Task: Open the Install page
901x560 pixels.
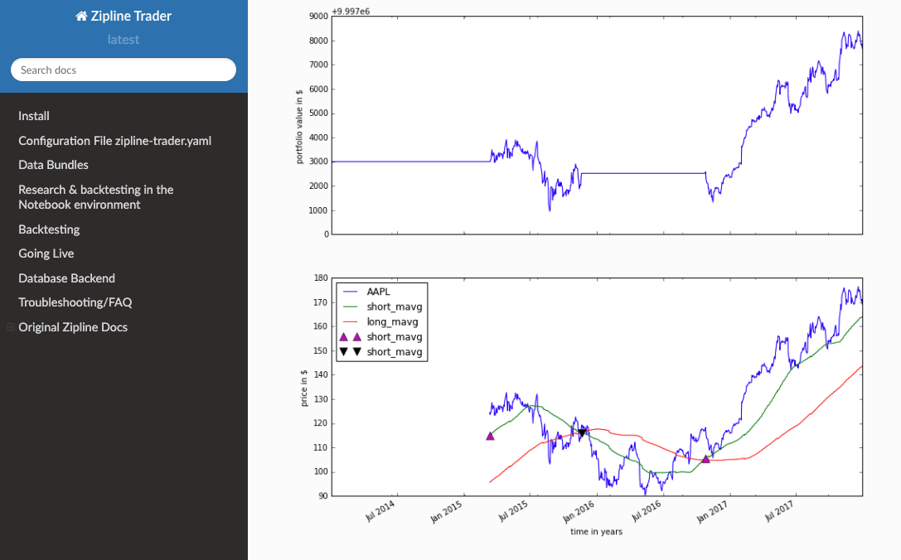Action: click(x=34, y=116)
